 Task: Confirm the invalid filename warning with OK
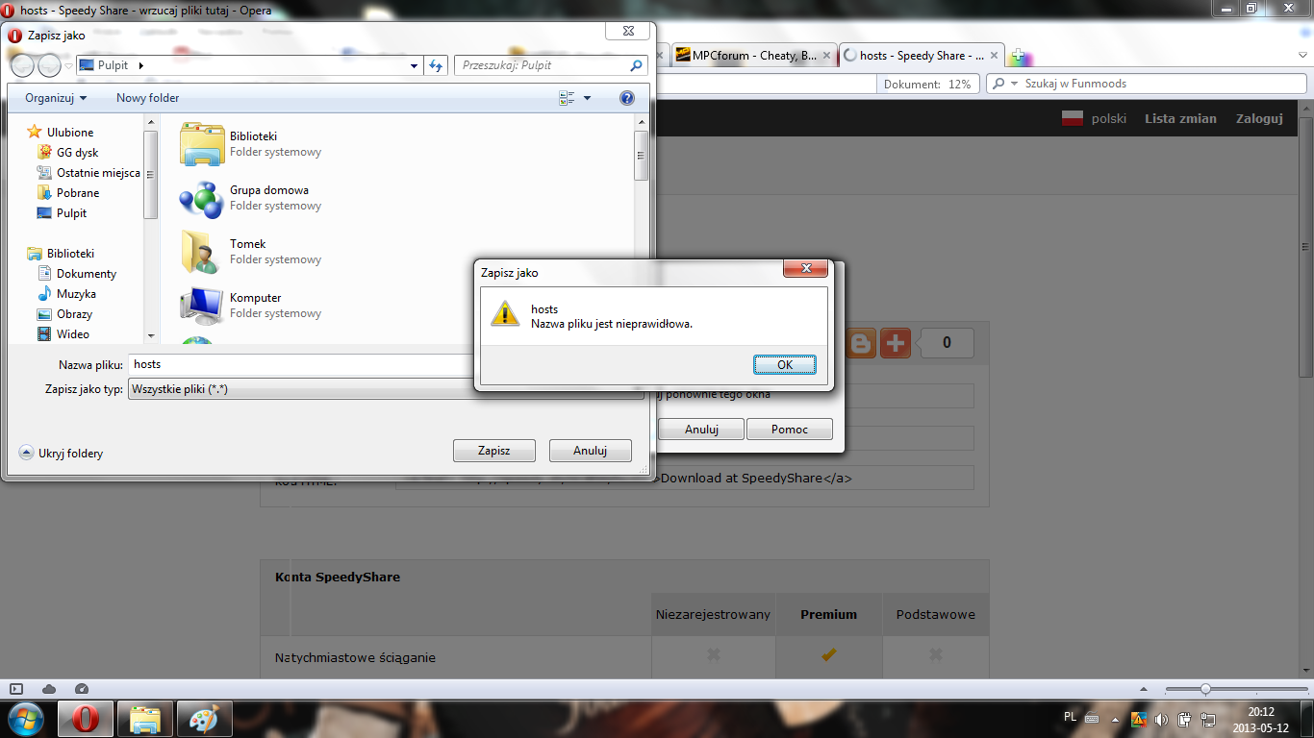[x=785, y=365]
